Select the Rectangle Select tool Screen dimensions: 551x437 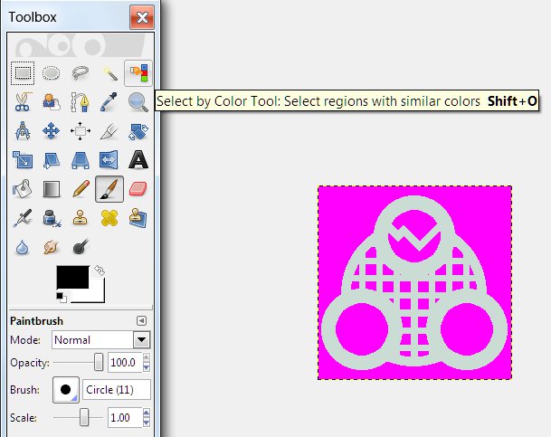click(24, 73)
